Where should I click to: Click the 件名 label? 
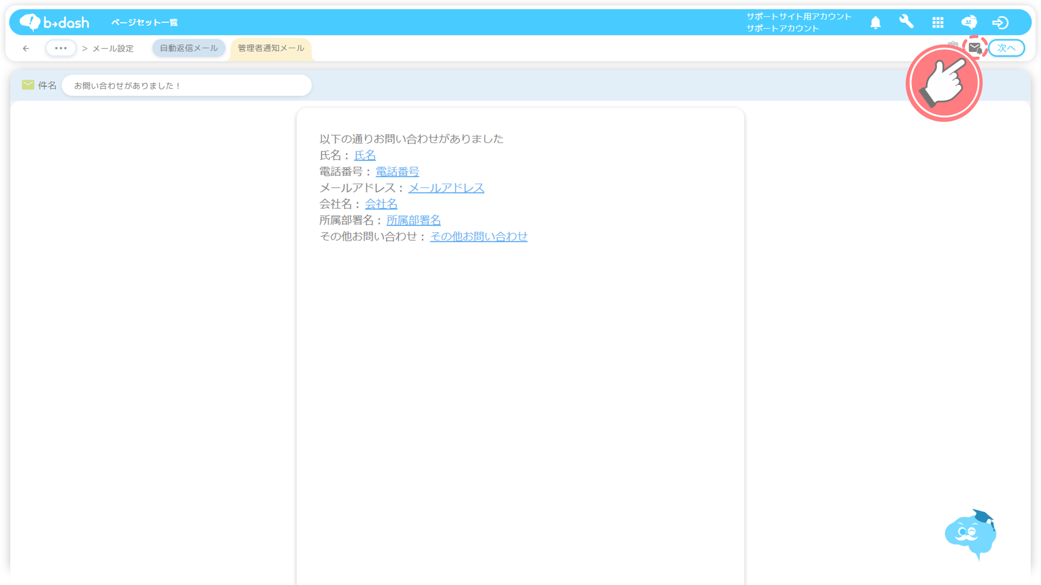point(47,85)
